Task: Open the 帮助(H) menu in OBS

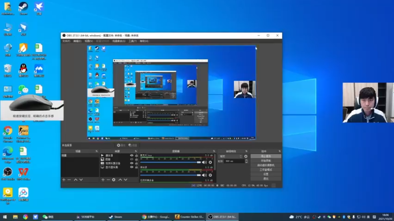Action: tap(144, 41)
